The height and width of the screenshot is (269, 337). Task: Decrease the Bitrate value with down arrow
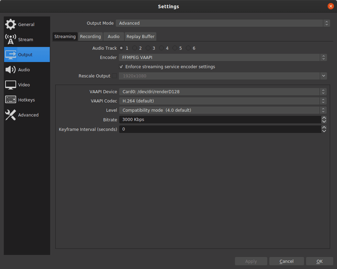(324, 122)
